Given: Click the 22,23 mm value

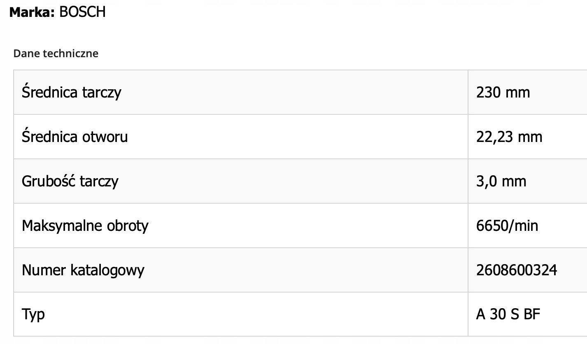Looking at the screenshot, I should pos(509,137).
